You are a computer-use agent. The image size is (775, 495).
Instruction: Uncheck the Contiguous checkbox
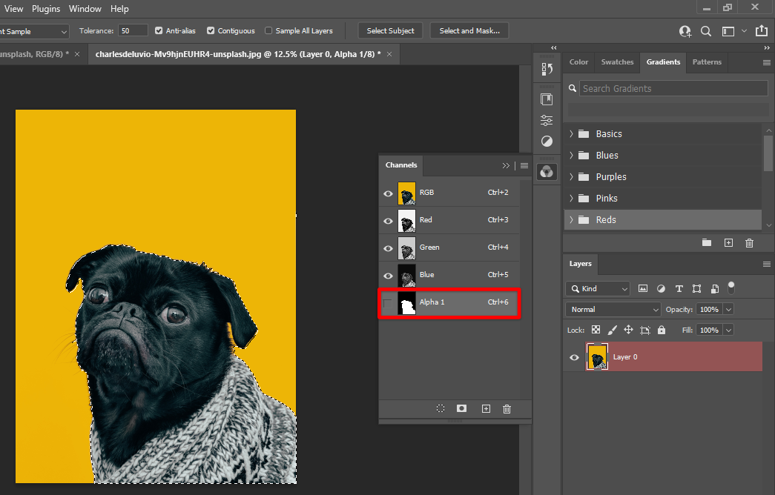tap(211, 31)
